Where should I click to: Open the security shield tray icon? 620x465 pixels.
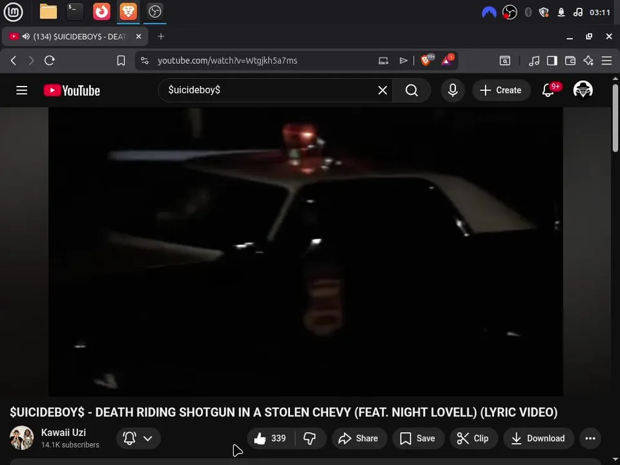point(544,13)
